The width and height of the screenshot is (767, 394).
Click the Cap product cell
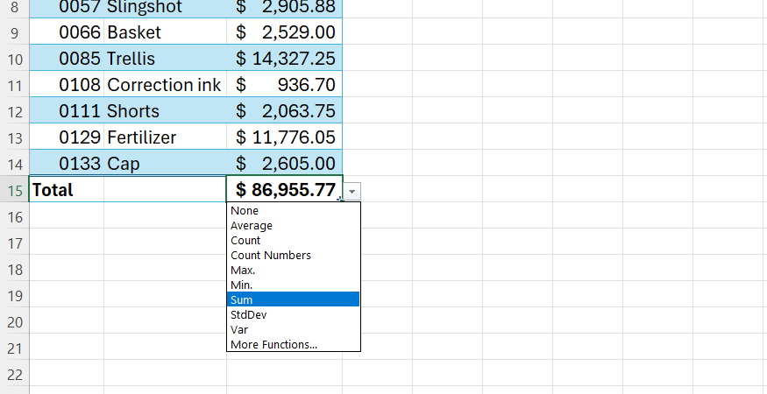pyautogui.click(x=166, y=163)
